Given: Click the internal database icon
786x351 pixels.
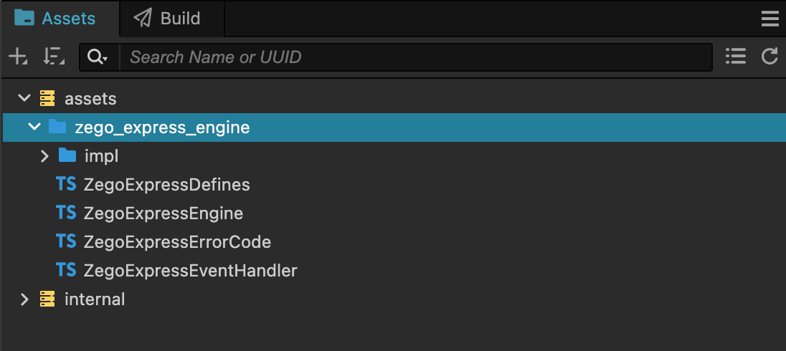Looking at the screenshot, I should click(47, 299).
